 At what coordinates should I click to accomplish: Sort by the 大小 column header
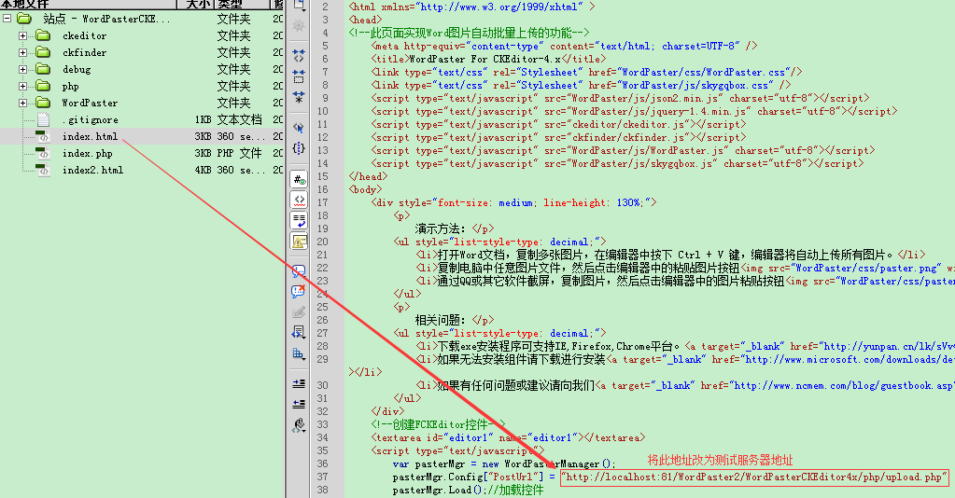click(195, 5)
